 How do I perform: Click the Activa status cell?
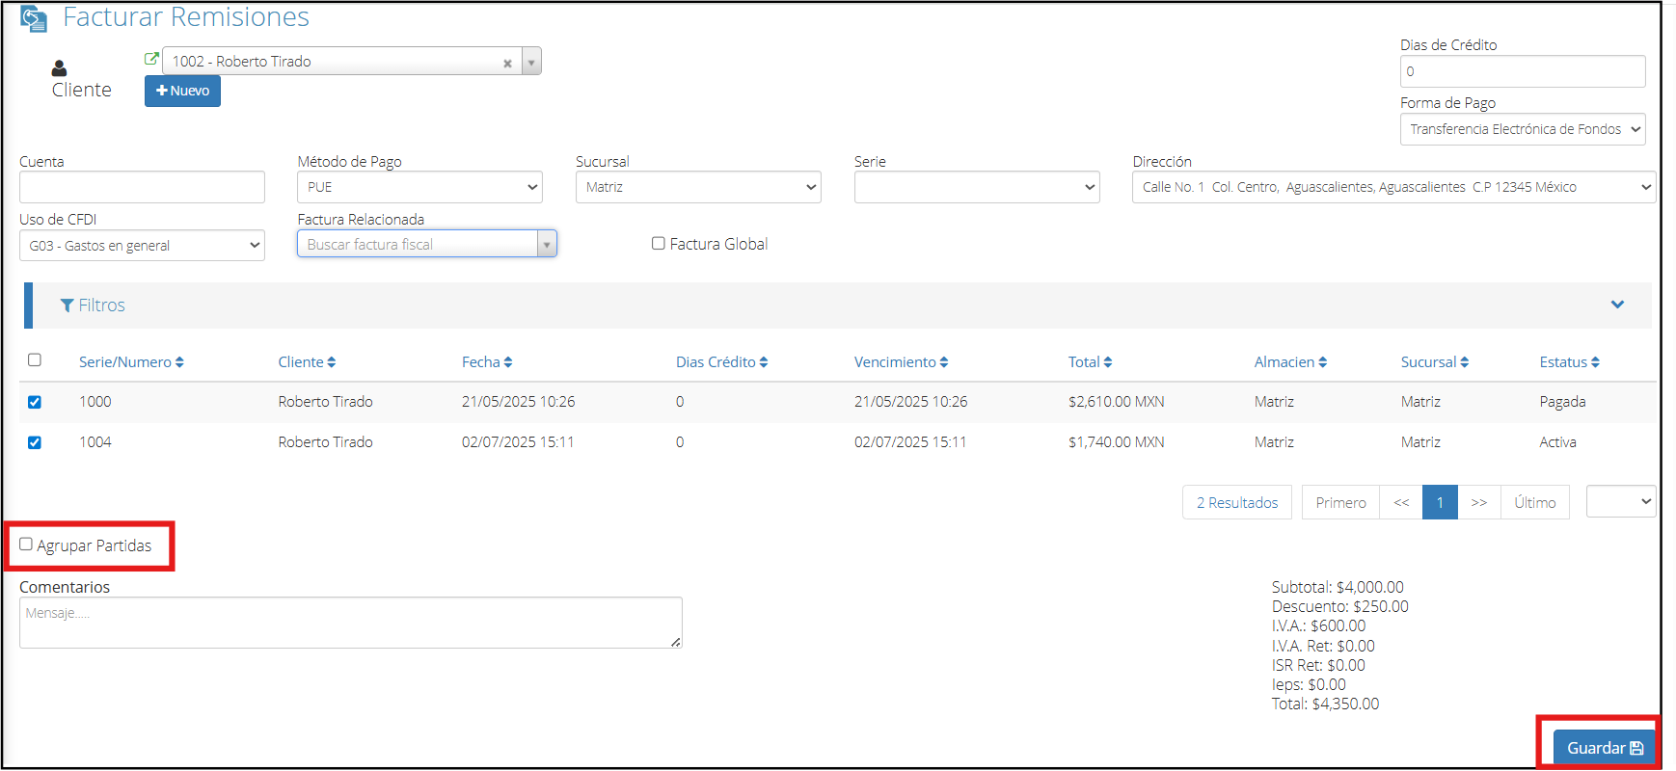[x=1557, y=442]
